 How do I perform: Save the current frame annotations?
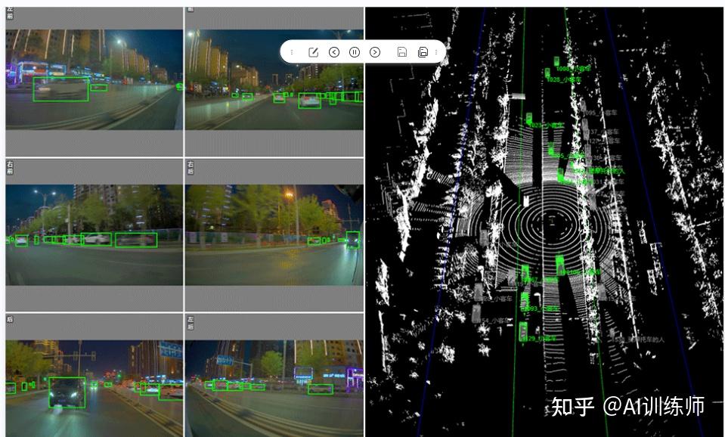(x=401, y=52)
